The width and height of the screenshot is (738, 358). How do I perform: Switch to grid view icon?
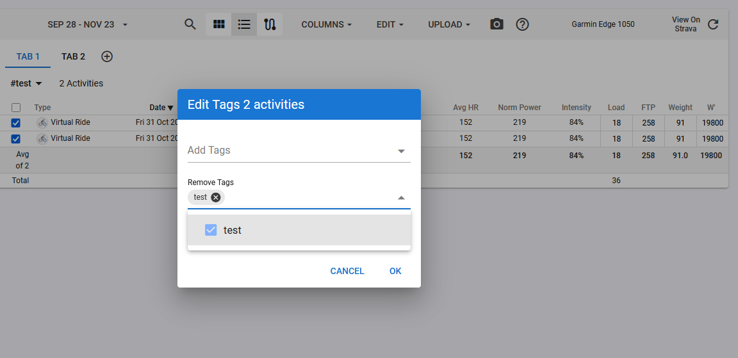click(x=219, y=24)
